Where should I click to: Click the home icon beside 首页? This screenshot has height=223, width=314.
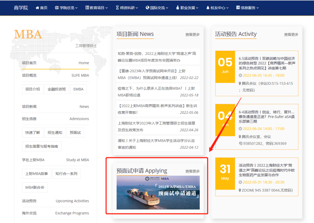click(x=37, y=8)
